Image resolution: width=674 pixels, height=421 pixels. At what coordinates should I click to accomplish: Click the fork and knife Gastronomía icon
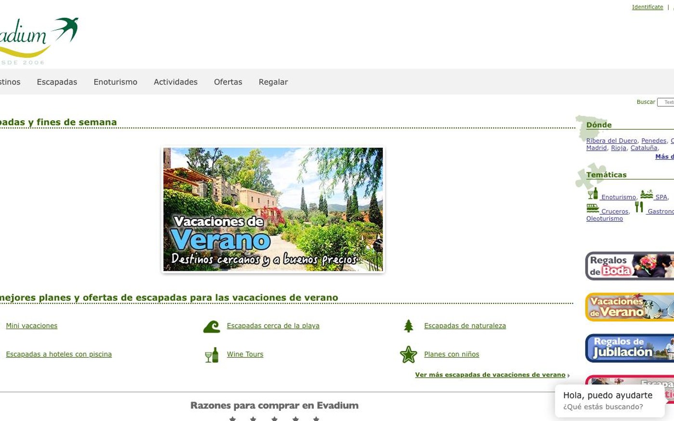coord(639,207)
